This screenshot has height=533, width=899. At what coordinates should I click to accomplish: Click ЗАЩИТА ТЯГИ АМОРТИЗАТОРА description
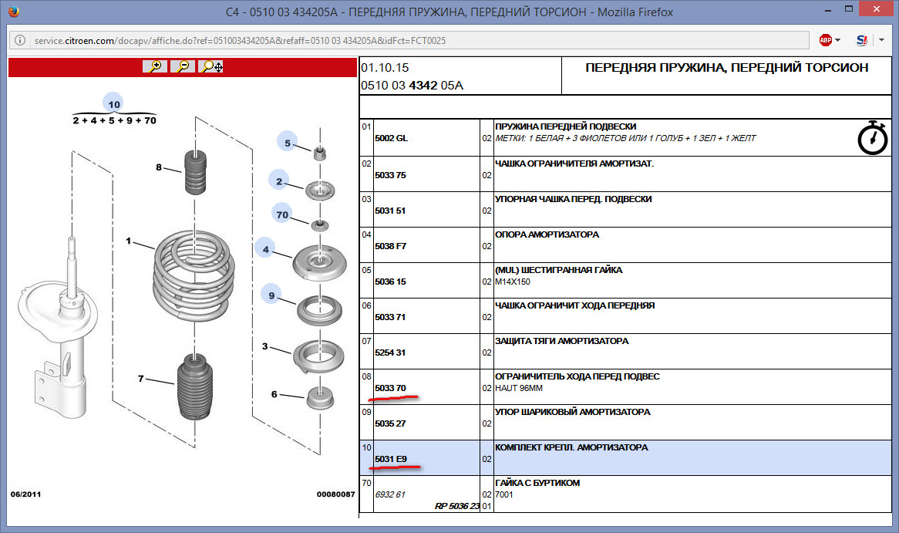pos(562,341)
